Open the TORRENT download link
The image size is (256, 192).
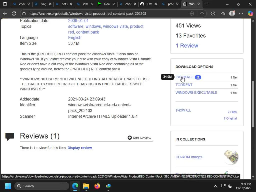point(184,85)
